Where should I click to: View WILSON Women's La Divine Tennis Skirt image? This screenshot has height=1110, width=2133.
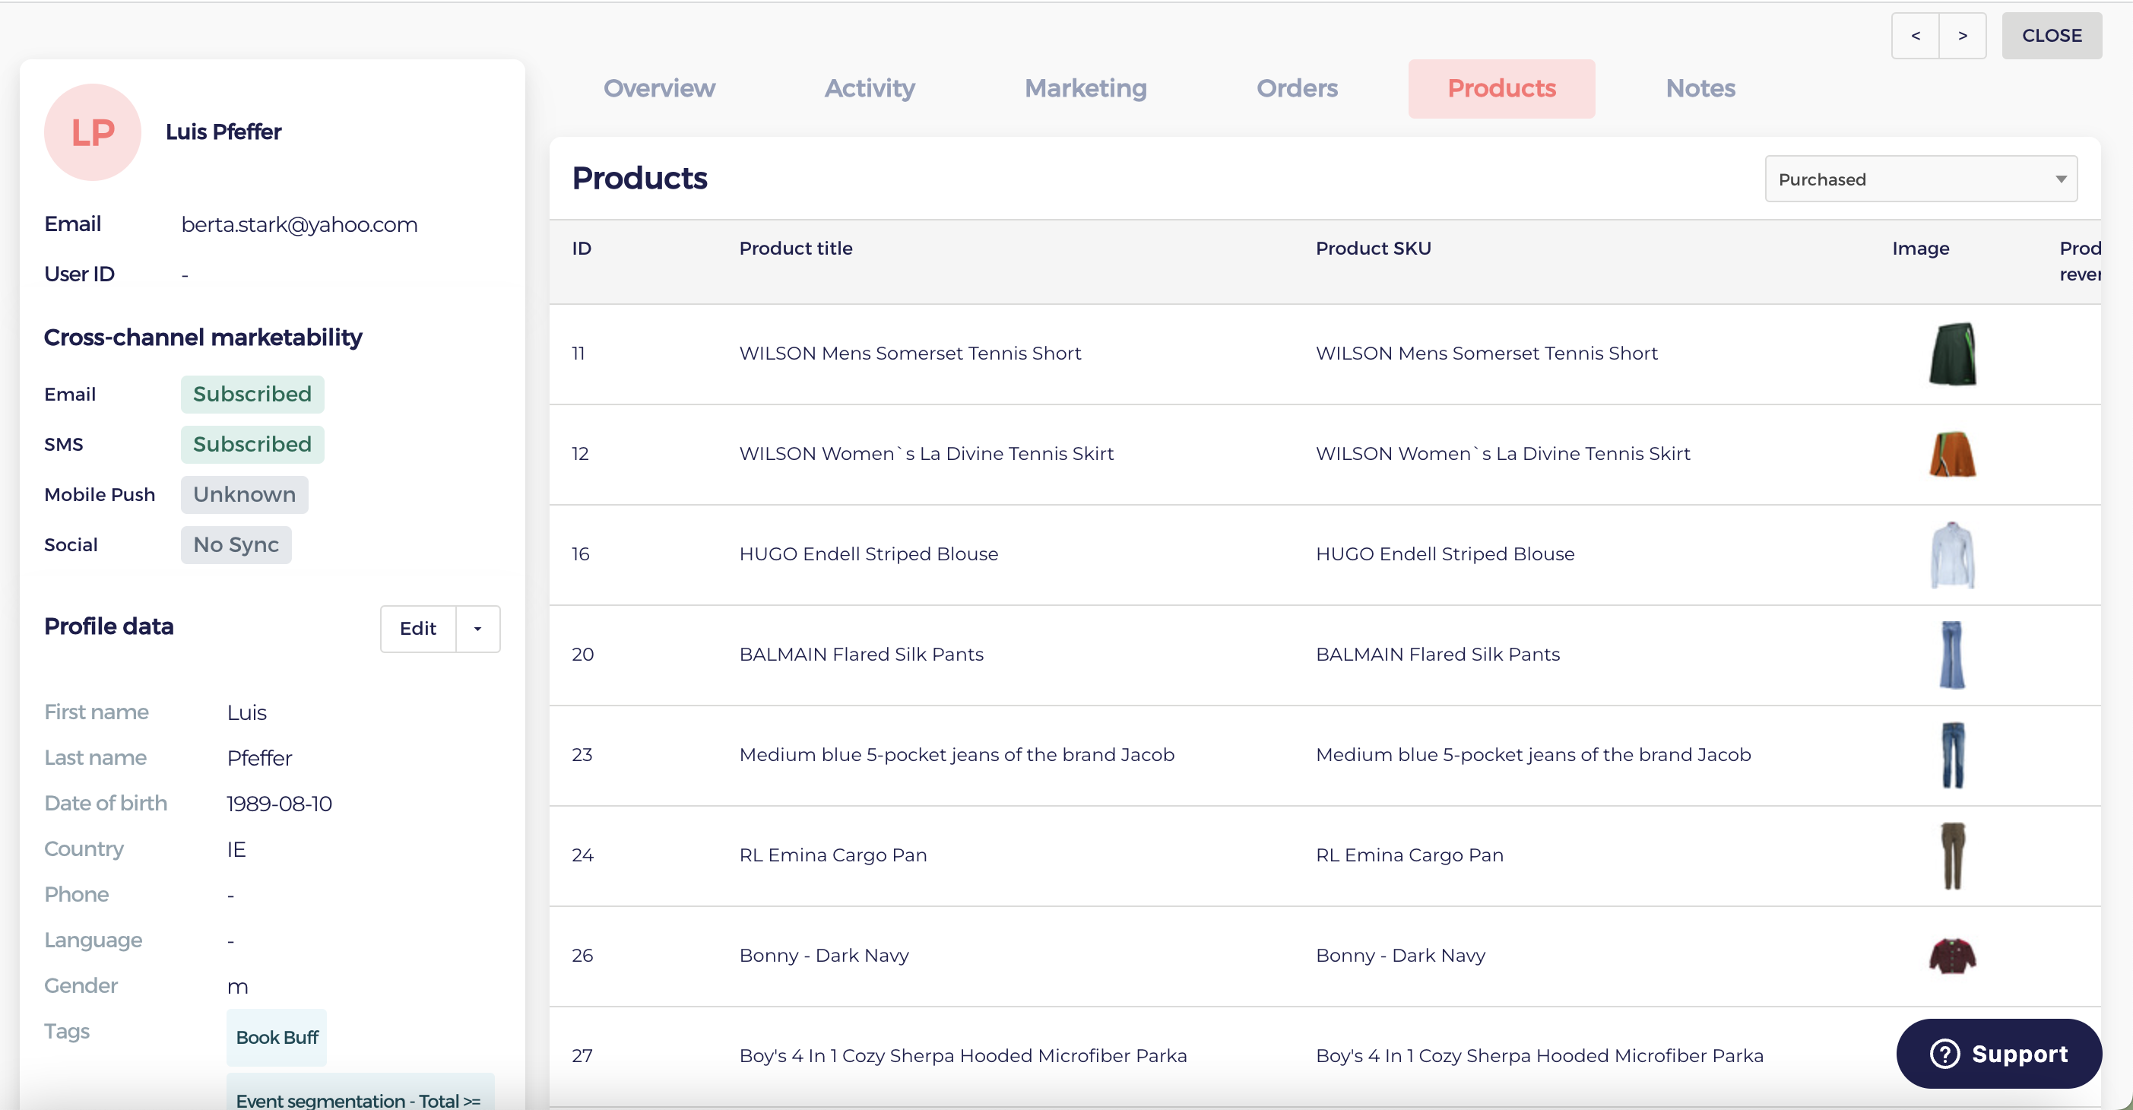point(1953,454)
